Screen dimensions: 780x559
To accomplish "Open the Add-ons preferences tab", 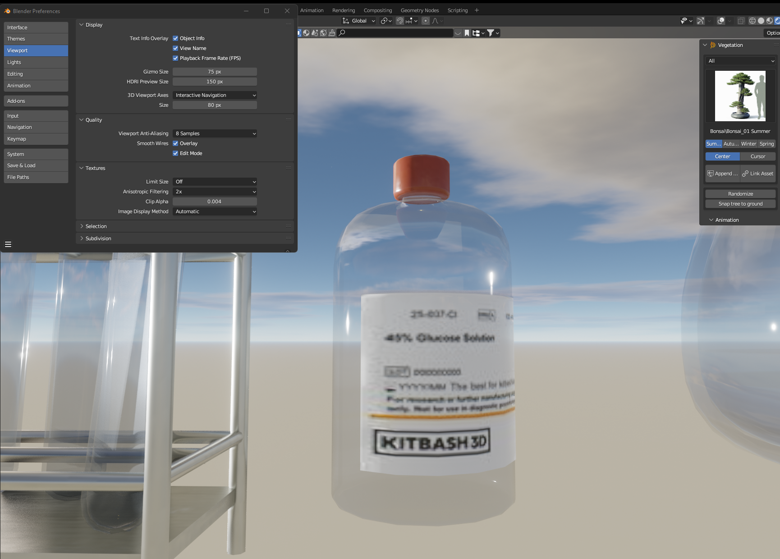I will click(x=36, y=101).
